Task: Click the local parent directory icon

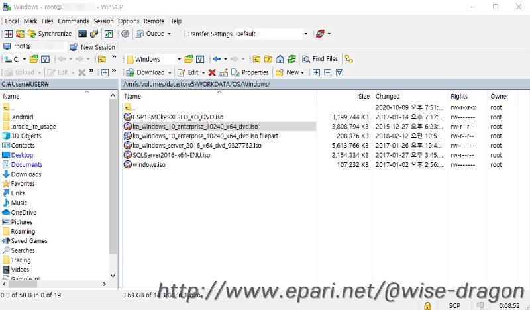Action: coord(102,59)
